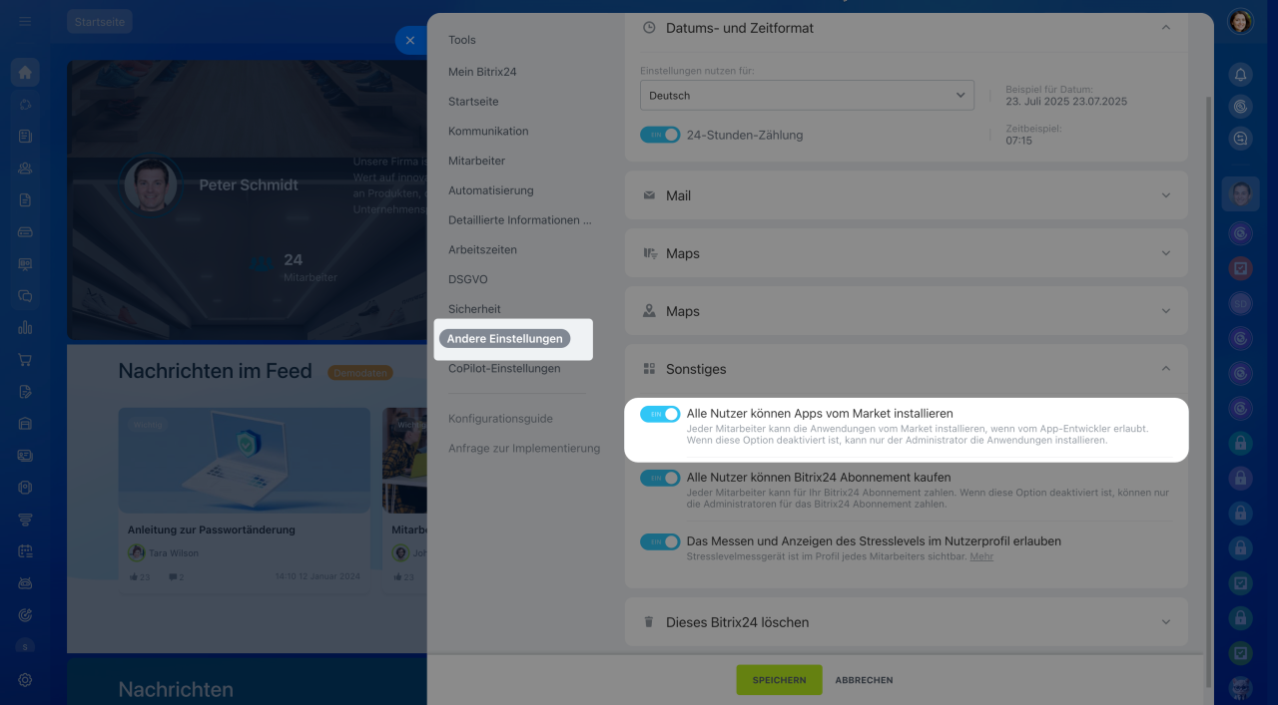Toggle the 24-Stunden-Zählung switch

(x=660, y=135)
